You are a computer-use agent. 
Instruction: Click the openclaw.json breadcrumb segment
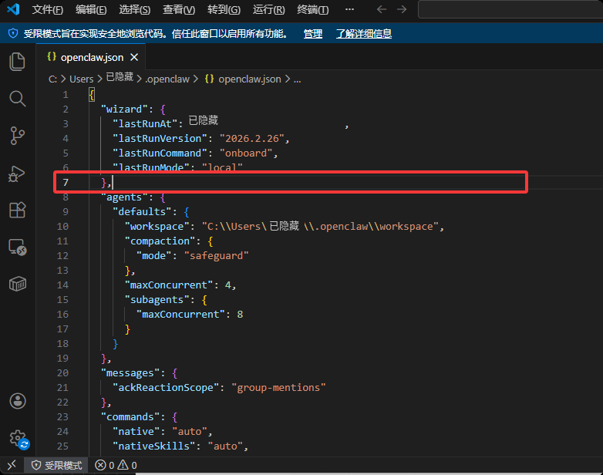click(243, 79)
